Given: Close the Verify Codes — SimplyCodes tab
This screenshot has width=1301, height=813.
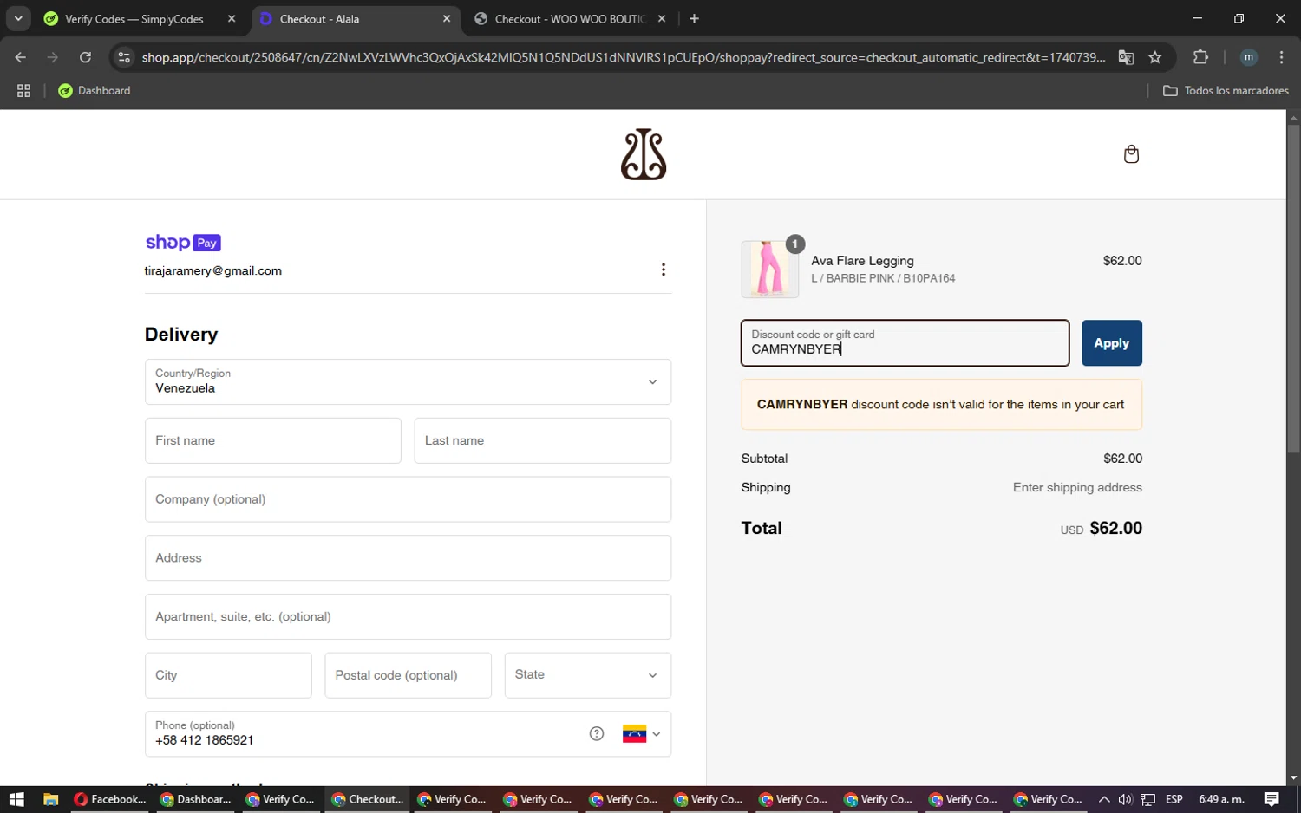Looking at the screenshot, I should (x=232, y=19).
